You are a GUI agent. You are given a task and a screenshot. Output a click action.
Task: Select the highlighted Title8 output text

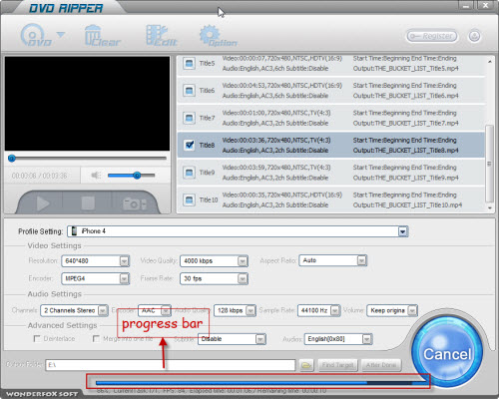point(405,151)
